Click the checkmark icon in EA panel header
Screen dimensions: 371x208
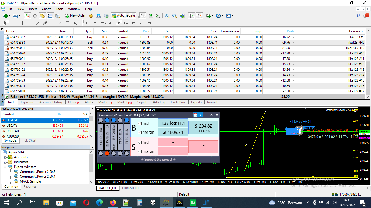tap(206, 115)
